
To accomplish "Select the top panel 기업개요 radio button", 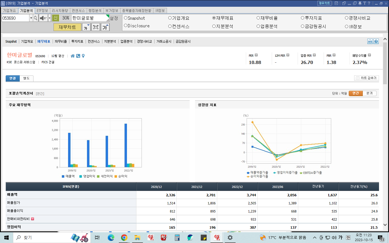I will pyautogui.click(x=170, y=18).
